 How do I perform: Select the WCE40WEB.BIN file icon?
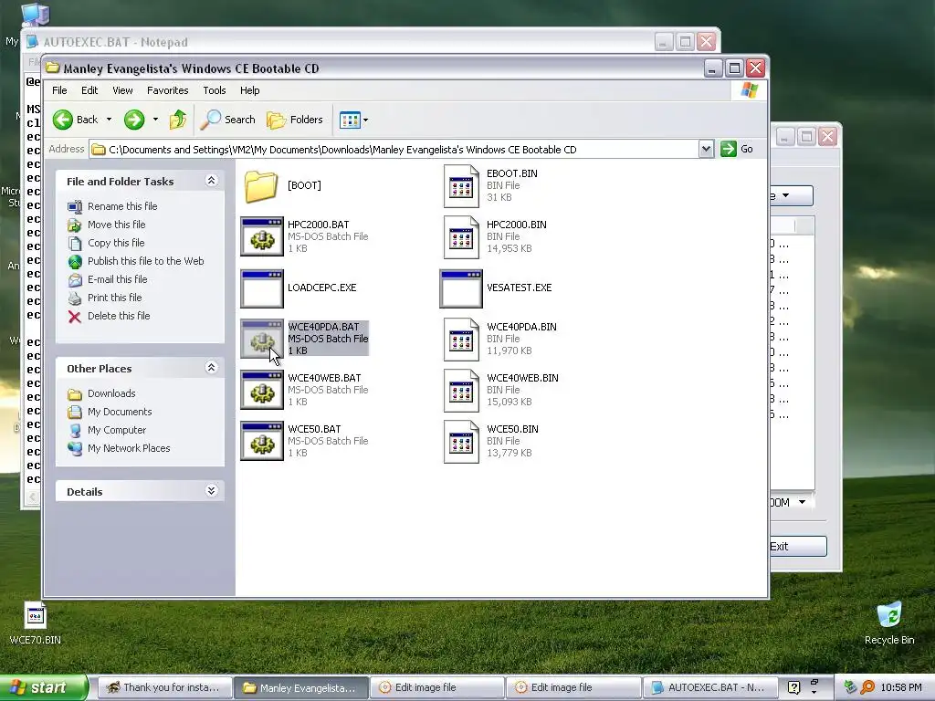tap(461, 391)
